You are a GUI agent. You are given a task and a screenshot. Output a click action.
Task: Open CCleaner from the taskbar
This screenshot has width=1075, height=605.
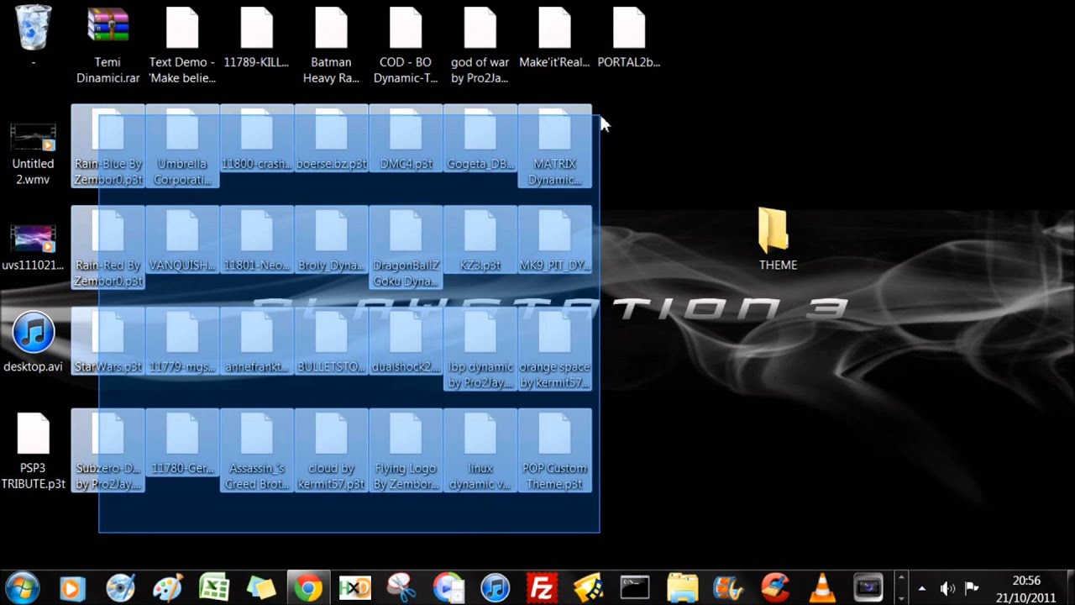pos(776,587)
